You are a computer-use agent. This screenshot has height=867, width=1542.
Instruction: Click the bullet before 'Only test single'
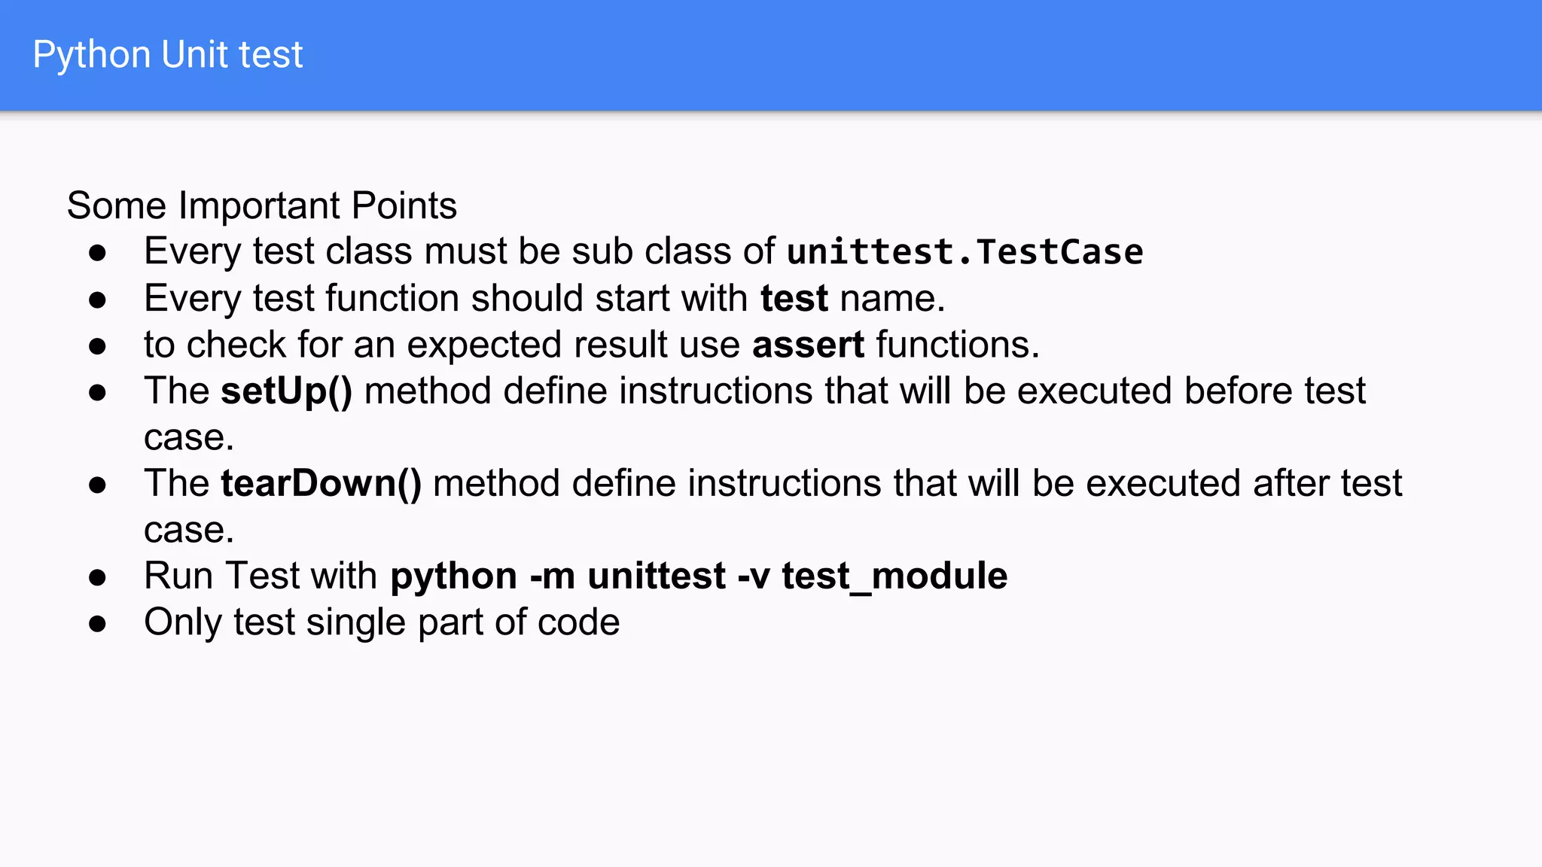[x=97, y=623]
